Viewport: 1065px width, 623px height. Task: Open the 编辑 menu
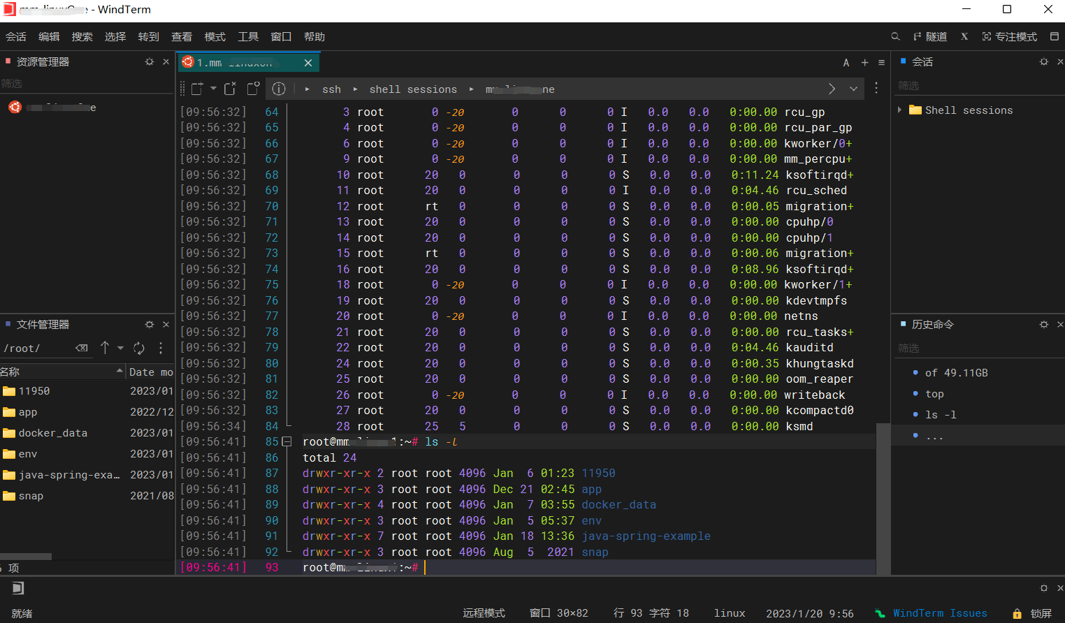[x=49, y=37]
